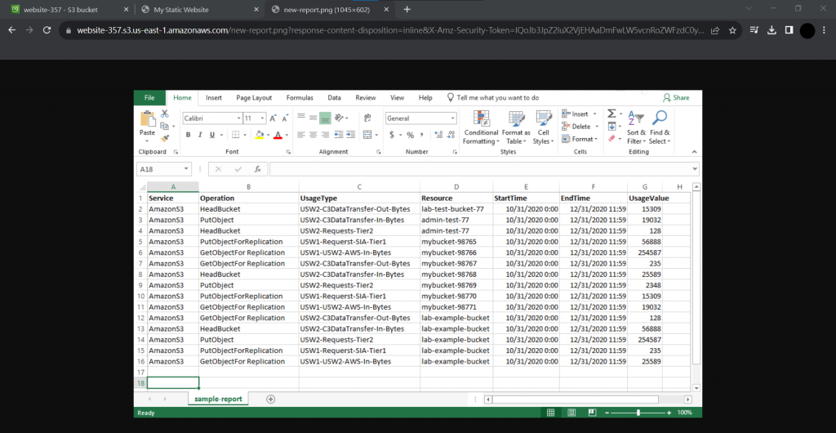Click the Increase Decimal icon
This screenshot has height=433, width=836.
pos(438,135)
